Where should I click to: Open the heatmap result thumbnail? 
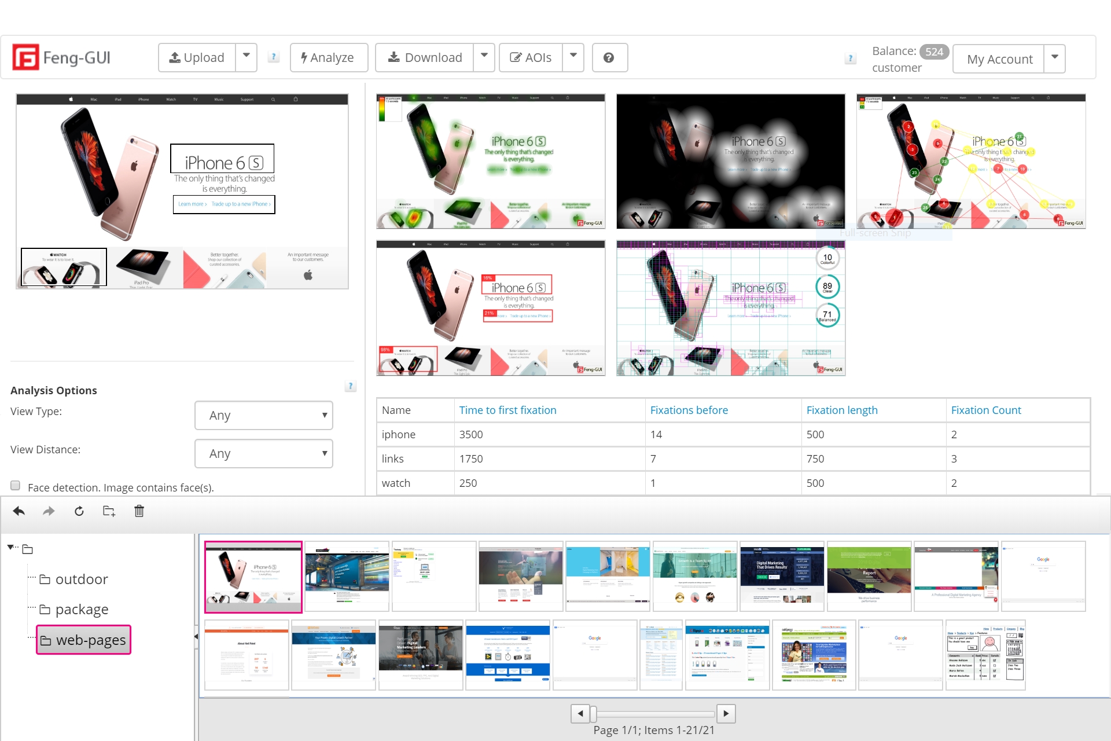tap(491, 162)
